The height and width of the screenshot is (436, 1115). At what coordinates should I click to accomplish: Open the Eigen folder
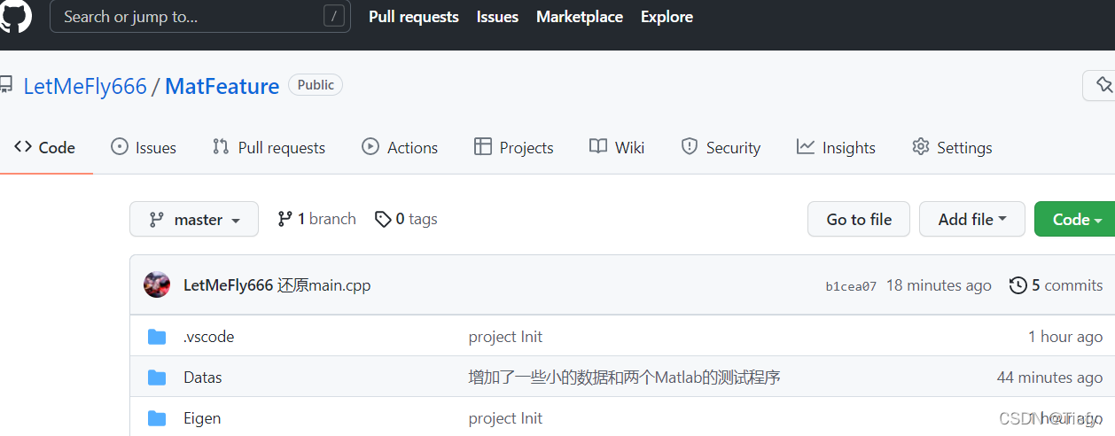coord(202,418)
